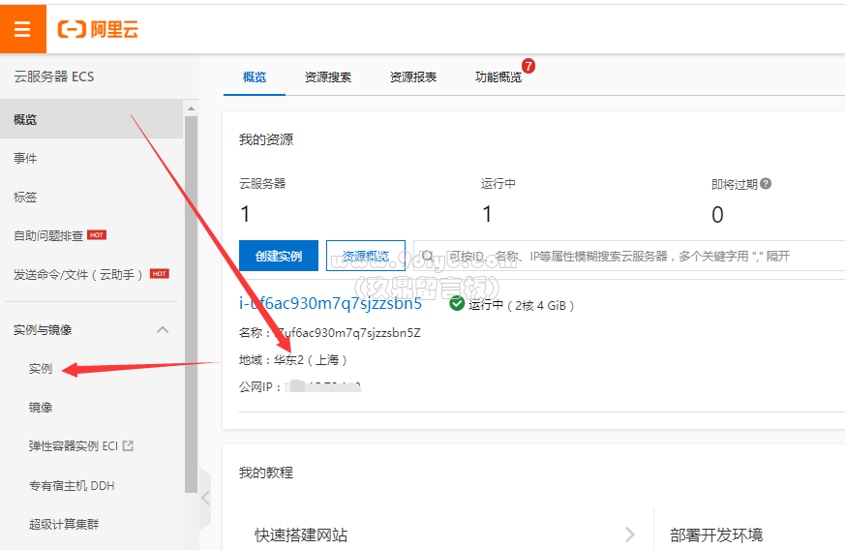
Task: Click the 快速搭建网站 tutorial
Action: pos(301,535)
